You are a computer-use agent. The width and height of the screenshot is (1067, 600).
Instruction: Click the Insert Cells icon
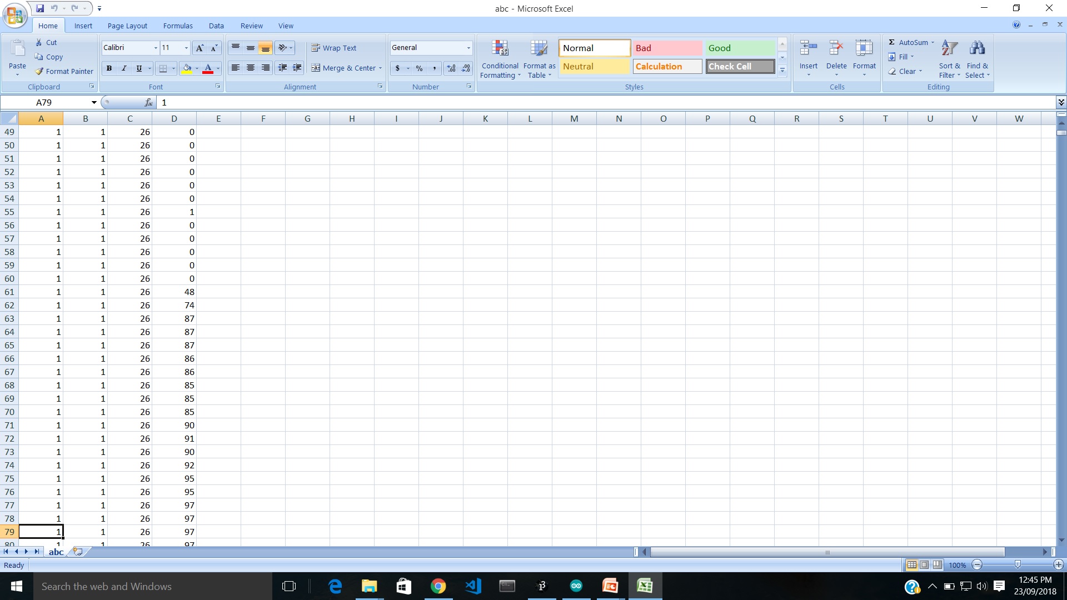[x=808, y=49]
